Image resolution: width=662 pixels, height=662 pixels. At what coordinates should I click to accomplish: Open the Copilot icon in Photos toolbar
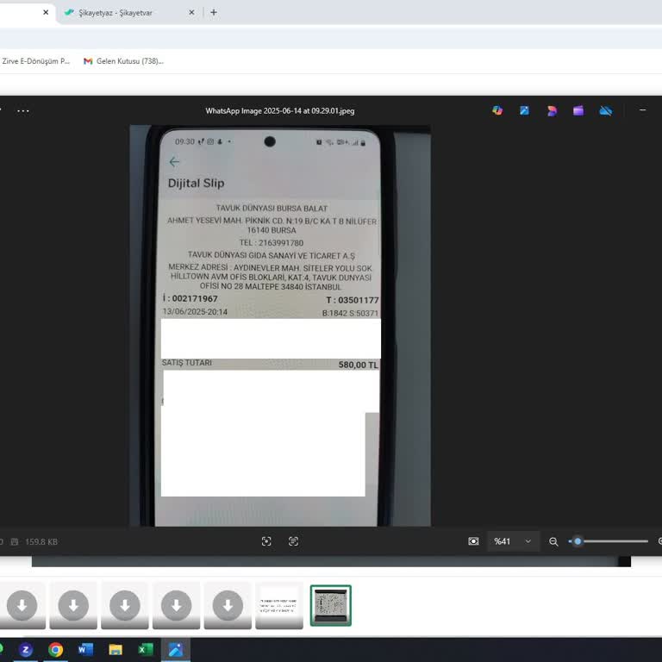point(497,110)
